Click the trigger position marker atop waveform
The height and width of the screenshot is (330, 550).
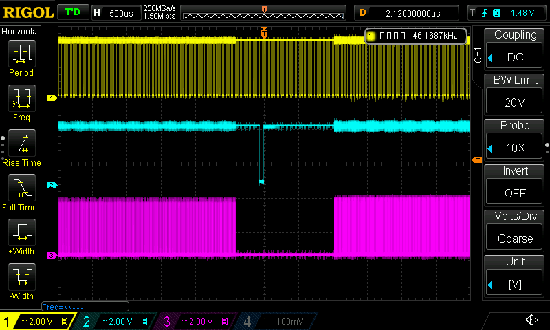[x=264, y=32]
